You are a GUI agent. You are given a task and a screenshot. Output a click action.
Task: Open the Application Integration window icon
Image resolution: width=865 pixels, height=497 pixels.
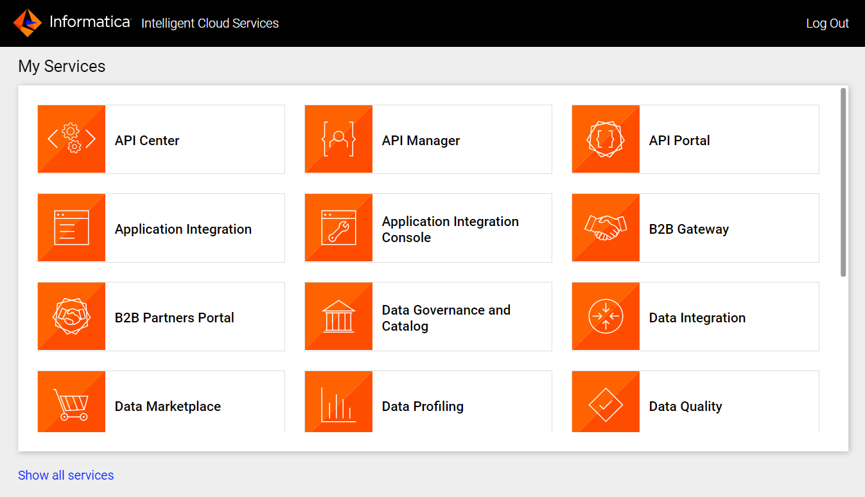71,228
